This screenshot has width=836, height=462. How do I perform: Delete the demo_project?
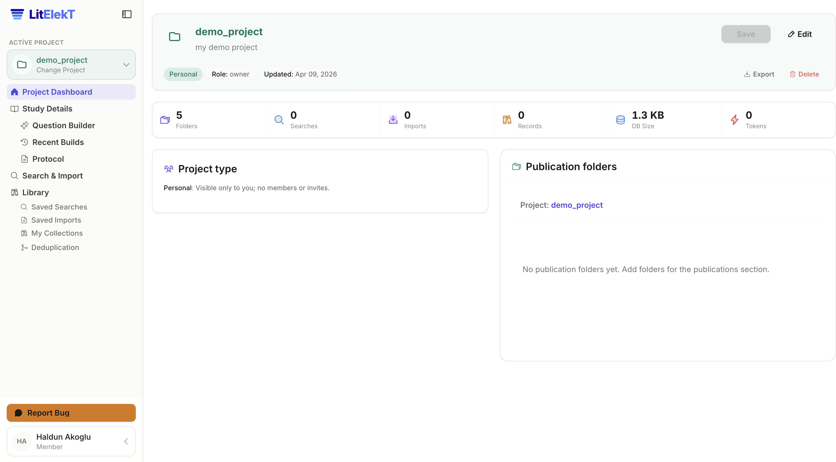804,74
